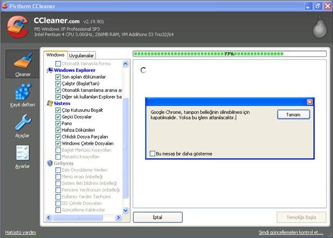The image size is (333, 238).
Task: Open the Ayarlar settings icon
Action: click(23, 153)
